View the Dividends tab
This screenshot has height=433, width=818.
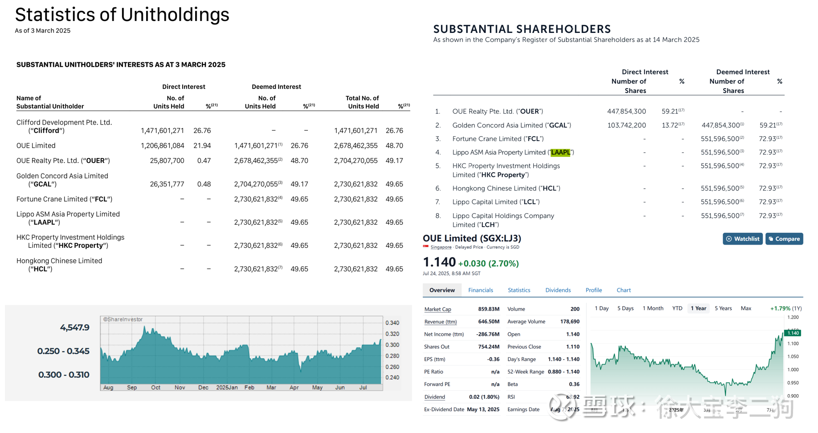pos(558,290)
